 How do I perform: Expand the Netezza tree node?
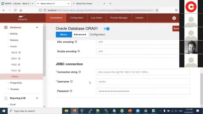(8, 40)
